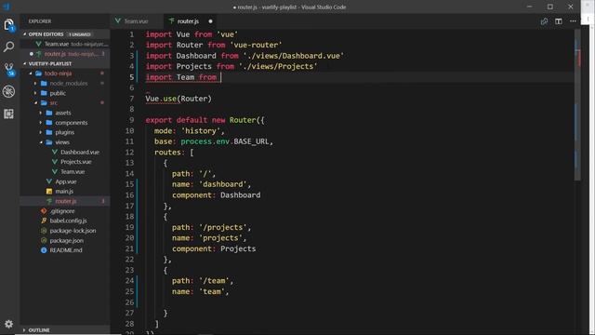This screenshot has width=595, height=335.
Task: Open the Manage gear icon
Action: point(8,324)
